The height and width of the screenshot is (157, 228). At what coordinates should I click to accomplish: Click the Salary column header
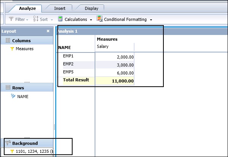(x=103, y=46)
